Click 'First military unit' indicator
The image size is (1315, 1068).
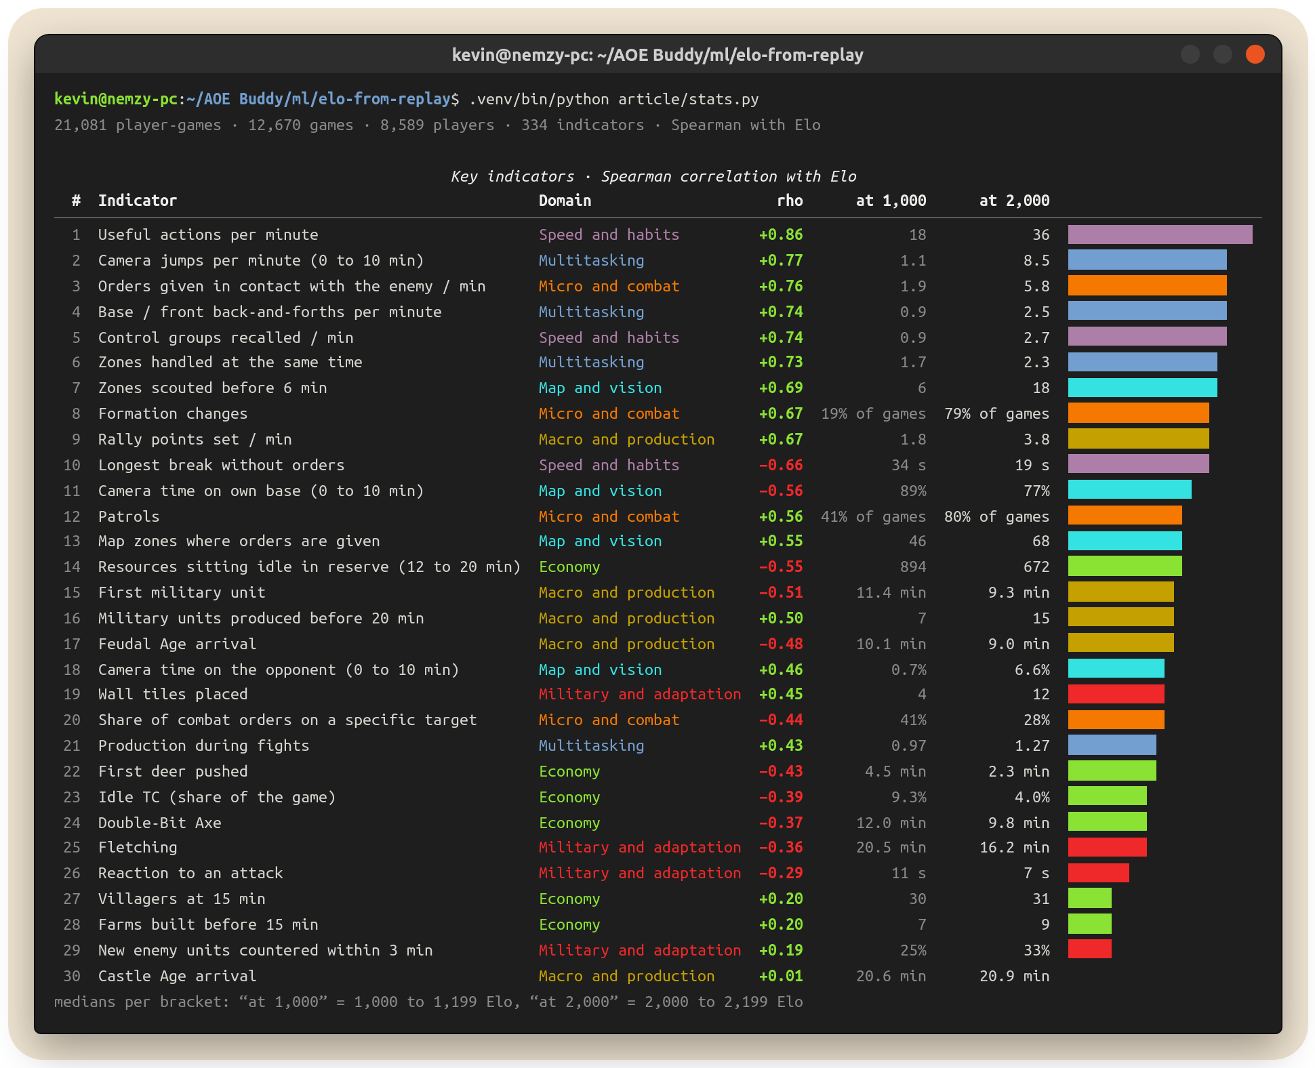click(182, 592)
